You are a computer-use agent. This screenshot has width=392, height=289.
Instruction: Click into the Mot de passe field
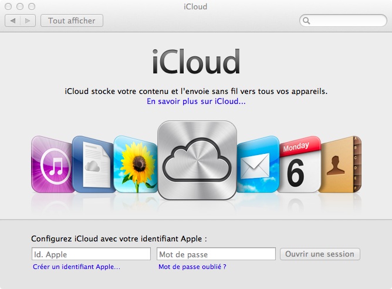point(216,254)
